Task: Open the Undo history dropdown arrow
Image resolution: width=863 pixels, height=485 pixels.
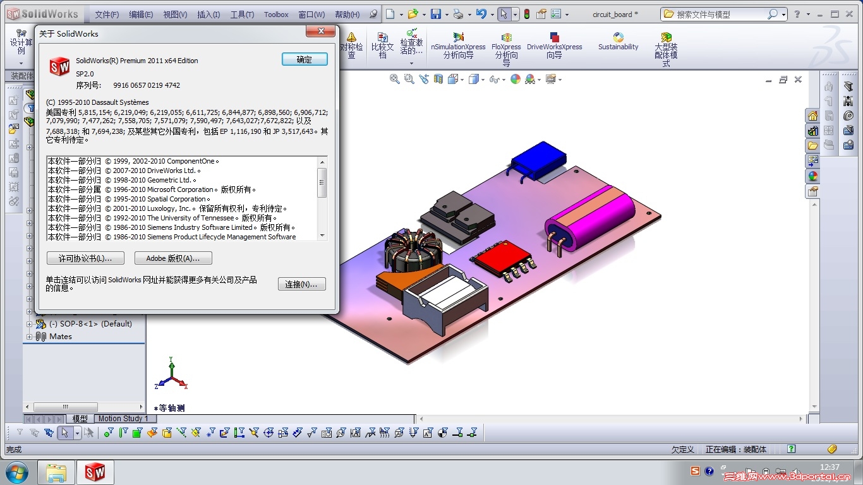Action: coord(491,15)
